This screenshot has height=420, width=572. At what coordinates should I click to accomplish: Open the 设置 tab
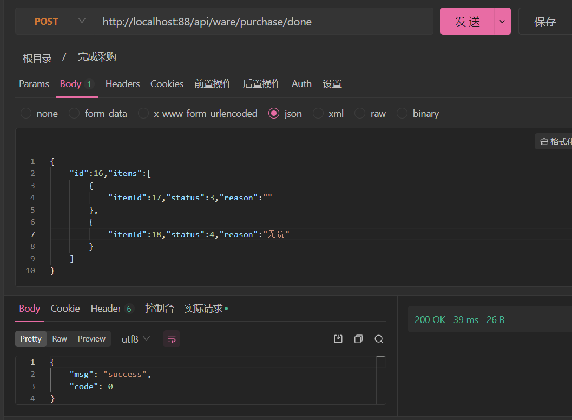[x=332, y=84]
